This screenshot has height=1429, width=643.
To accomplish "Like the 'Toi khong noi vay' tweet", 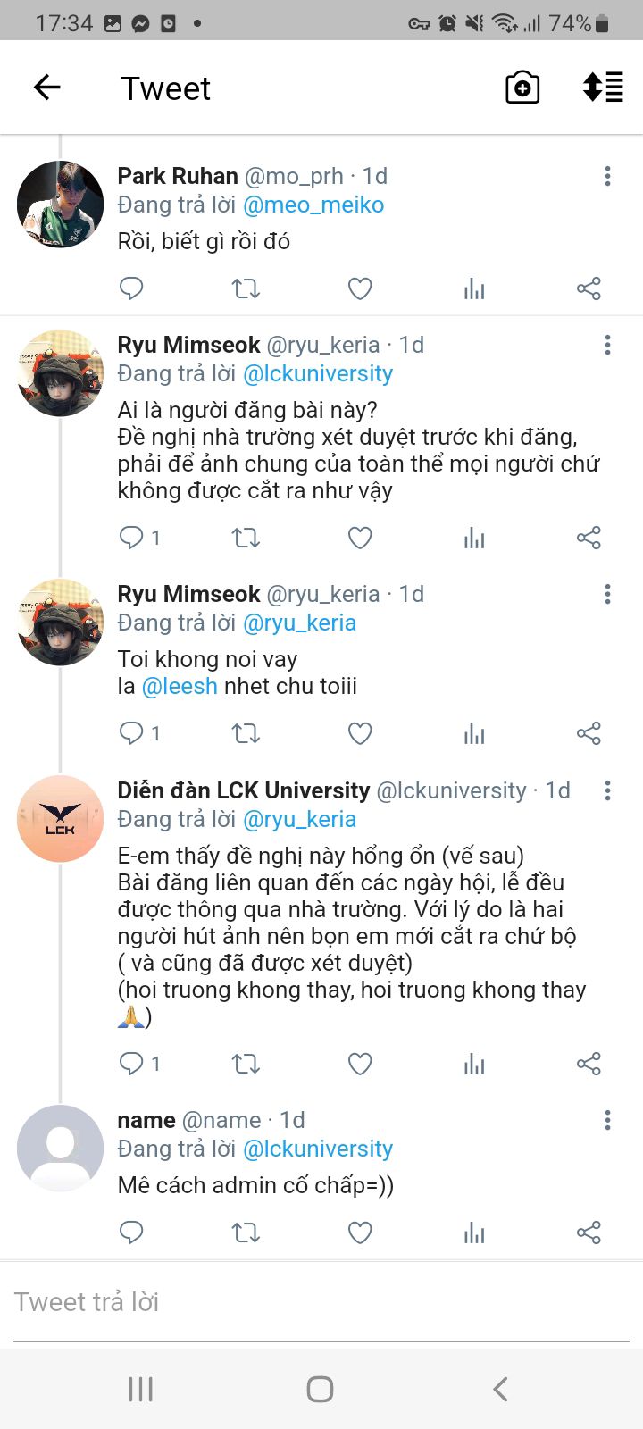I will click(x=360, y=733).
